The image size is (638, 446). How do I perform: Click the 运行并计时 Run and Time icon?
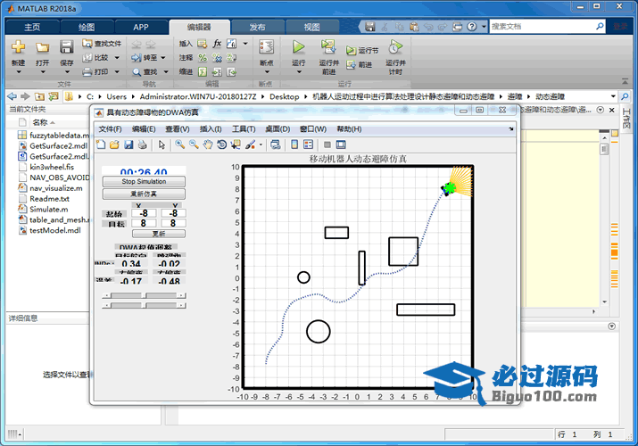click(395, 47)
